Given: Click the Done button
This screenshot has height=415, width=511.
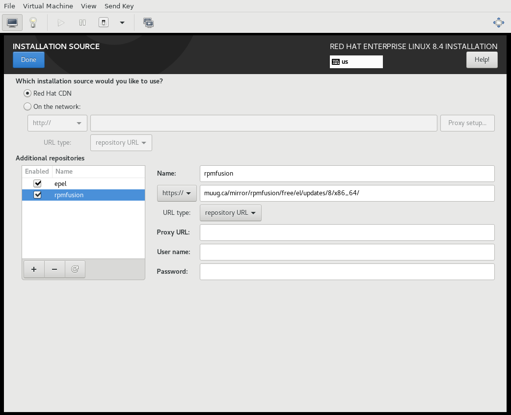Looking at the screenshot, I should pyautogui.click(x=28, y=60).
